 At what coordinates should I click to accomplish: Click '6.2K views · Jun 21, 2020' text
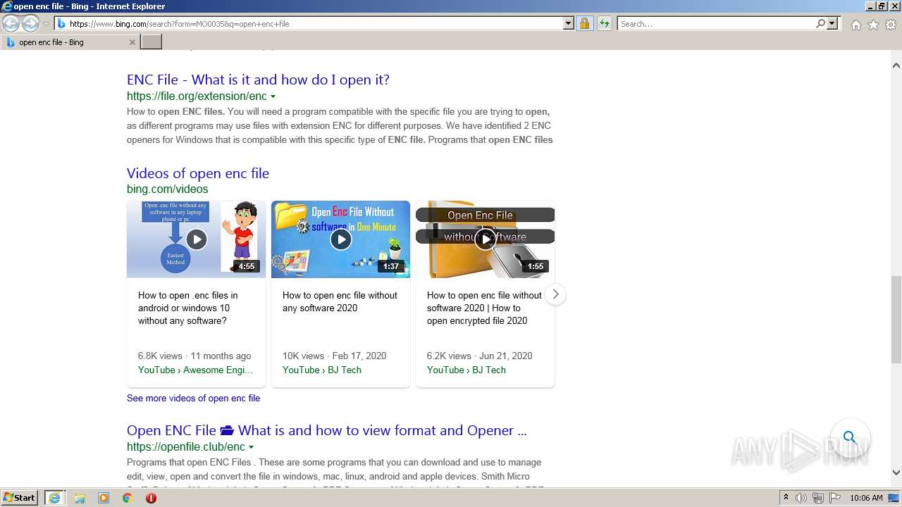[480, 356]
